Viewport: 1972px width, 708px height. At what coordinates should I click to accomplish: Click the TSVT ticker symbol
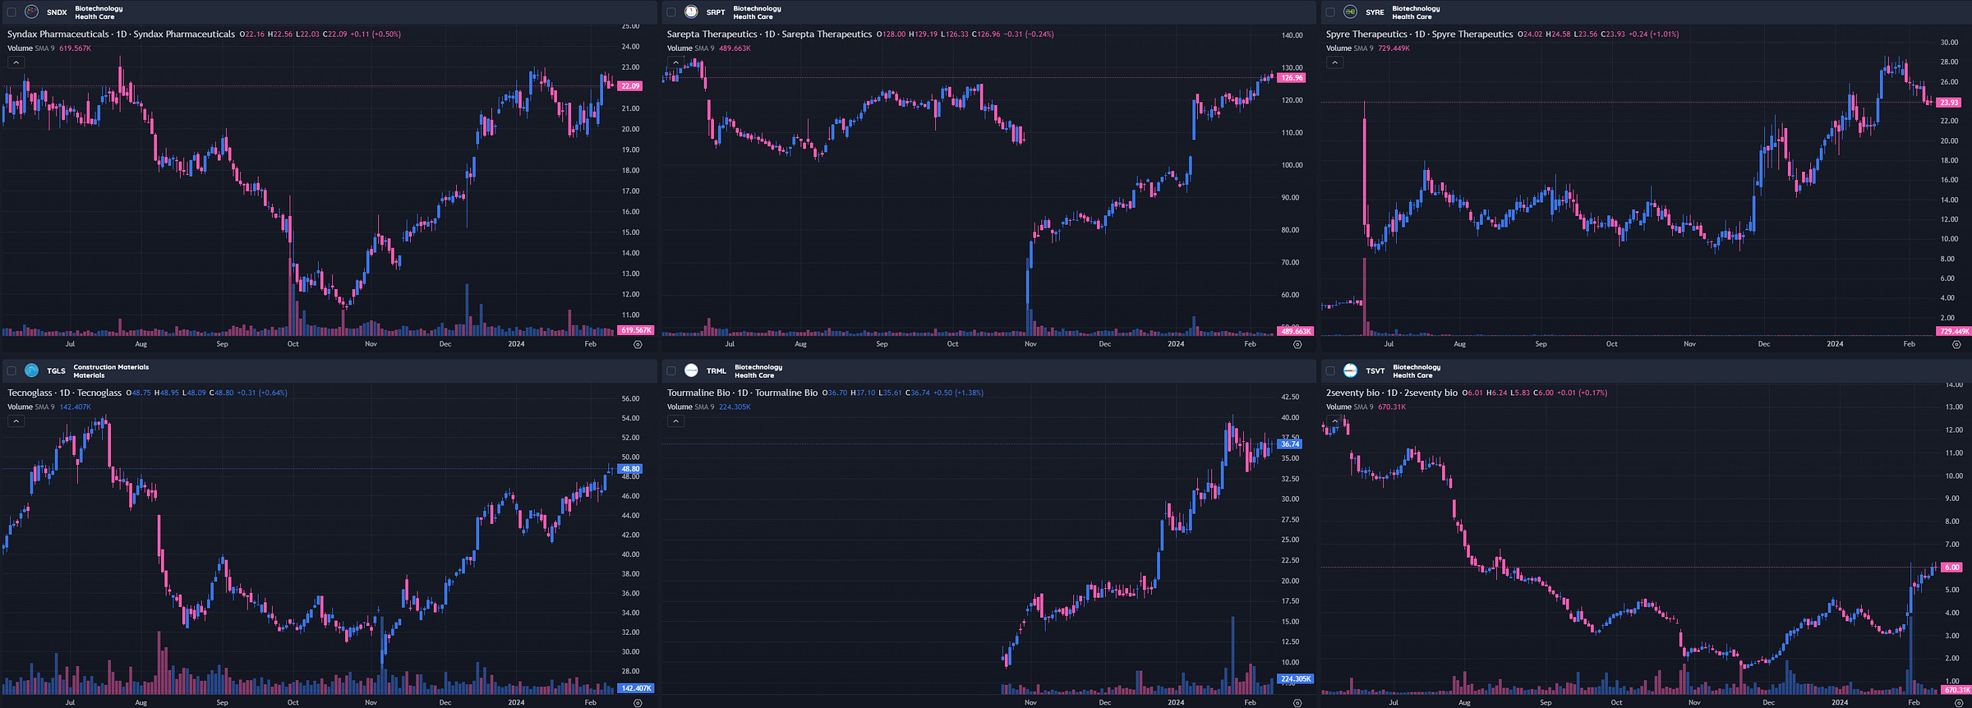pyautogui.click(x=1375, y=371)
